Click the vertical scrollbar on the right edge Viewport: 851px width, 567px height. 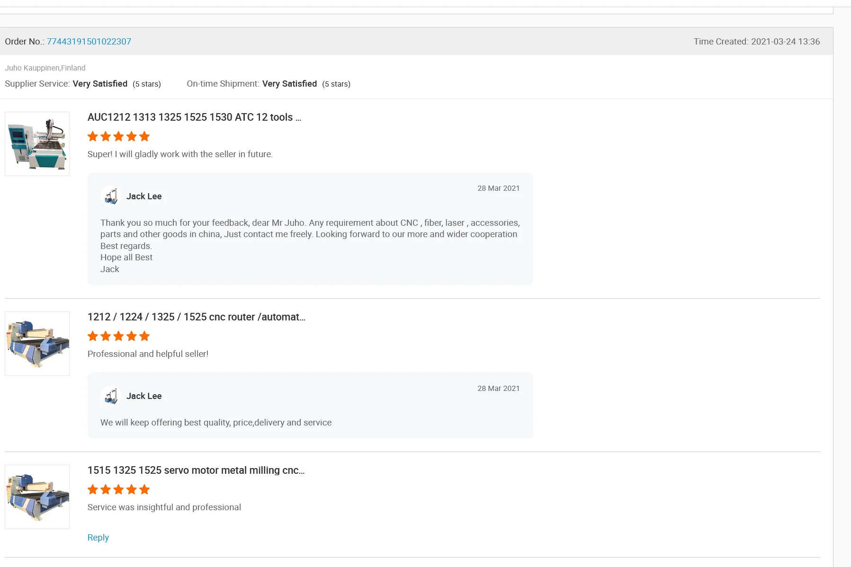click(842, 284)
